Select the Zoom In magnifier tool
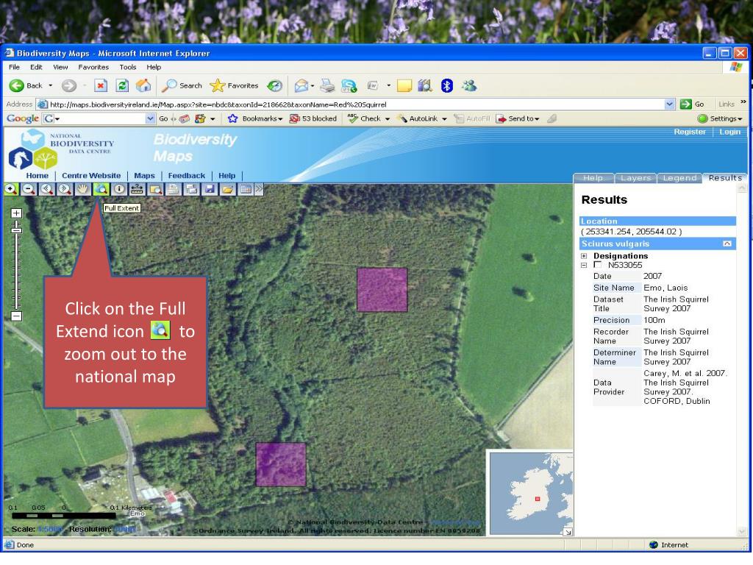 click(x=10, y=189)
